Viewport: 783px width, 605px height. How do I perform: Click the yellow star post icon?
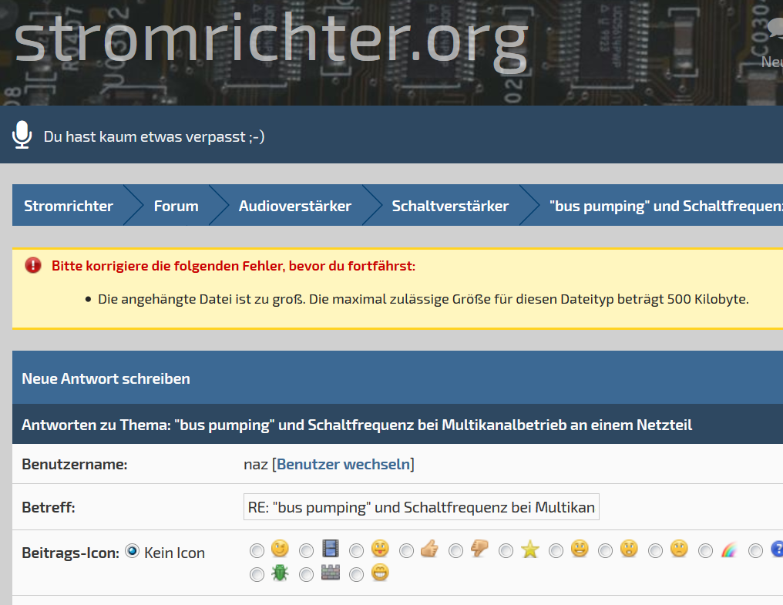pyautogui.click(x=529, y=550)
